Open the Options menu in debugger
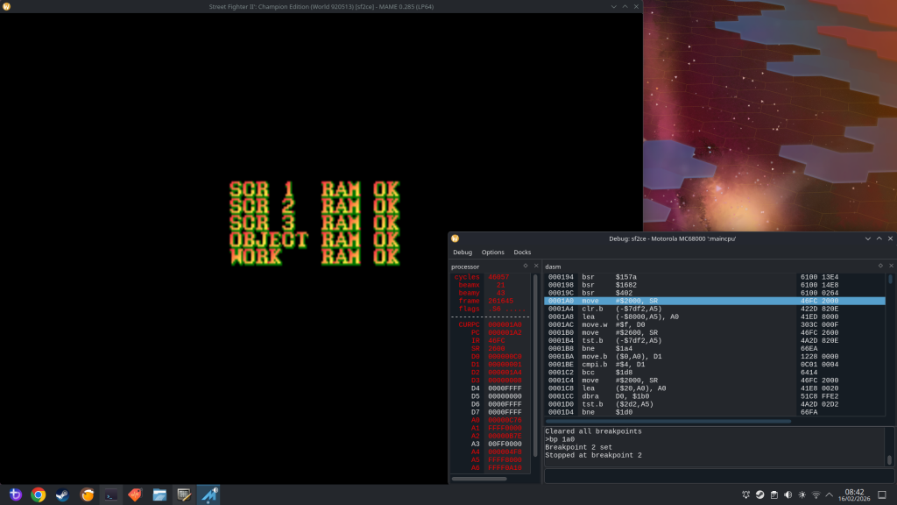 pos(492,252)
